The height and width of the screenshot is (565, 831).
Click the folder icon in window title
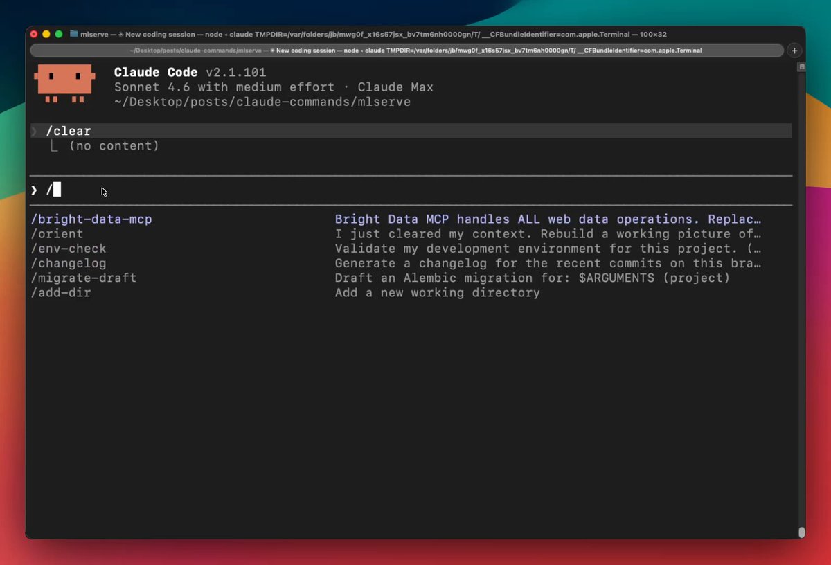[x=73, y=34]
